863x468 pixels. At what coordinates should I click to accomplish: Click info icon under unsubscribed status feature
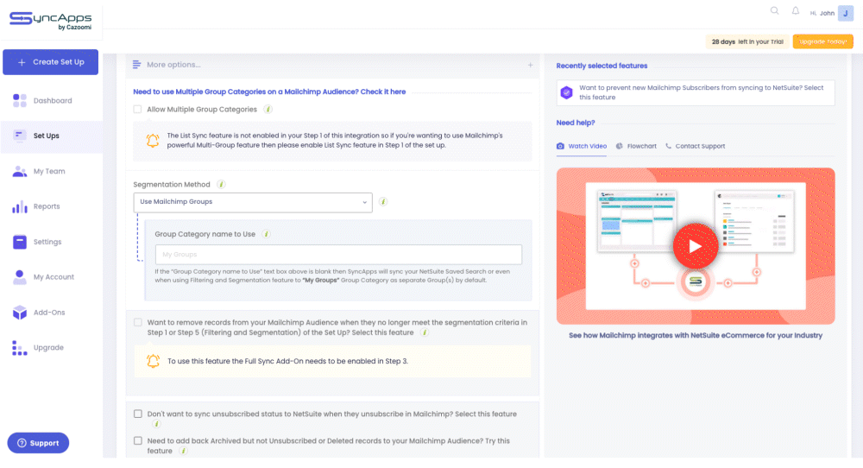[156, 424]
